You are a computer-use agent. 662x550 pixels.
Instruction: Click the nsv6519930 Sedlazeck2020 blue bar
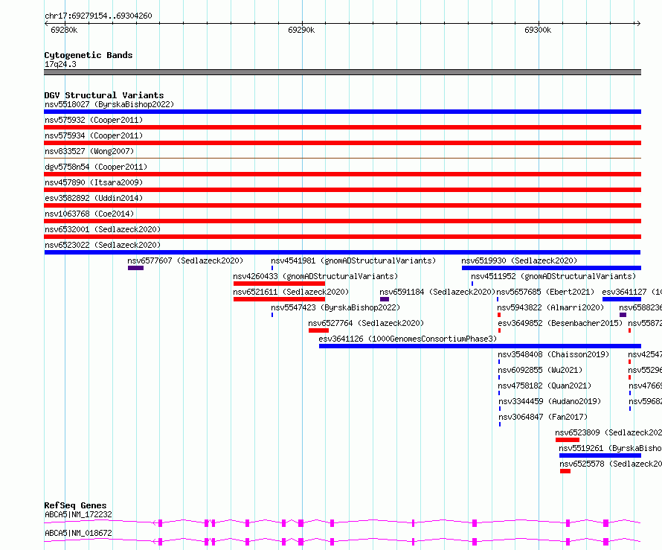pyautogui.click(x=551, y=268)
